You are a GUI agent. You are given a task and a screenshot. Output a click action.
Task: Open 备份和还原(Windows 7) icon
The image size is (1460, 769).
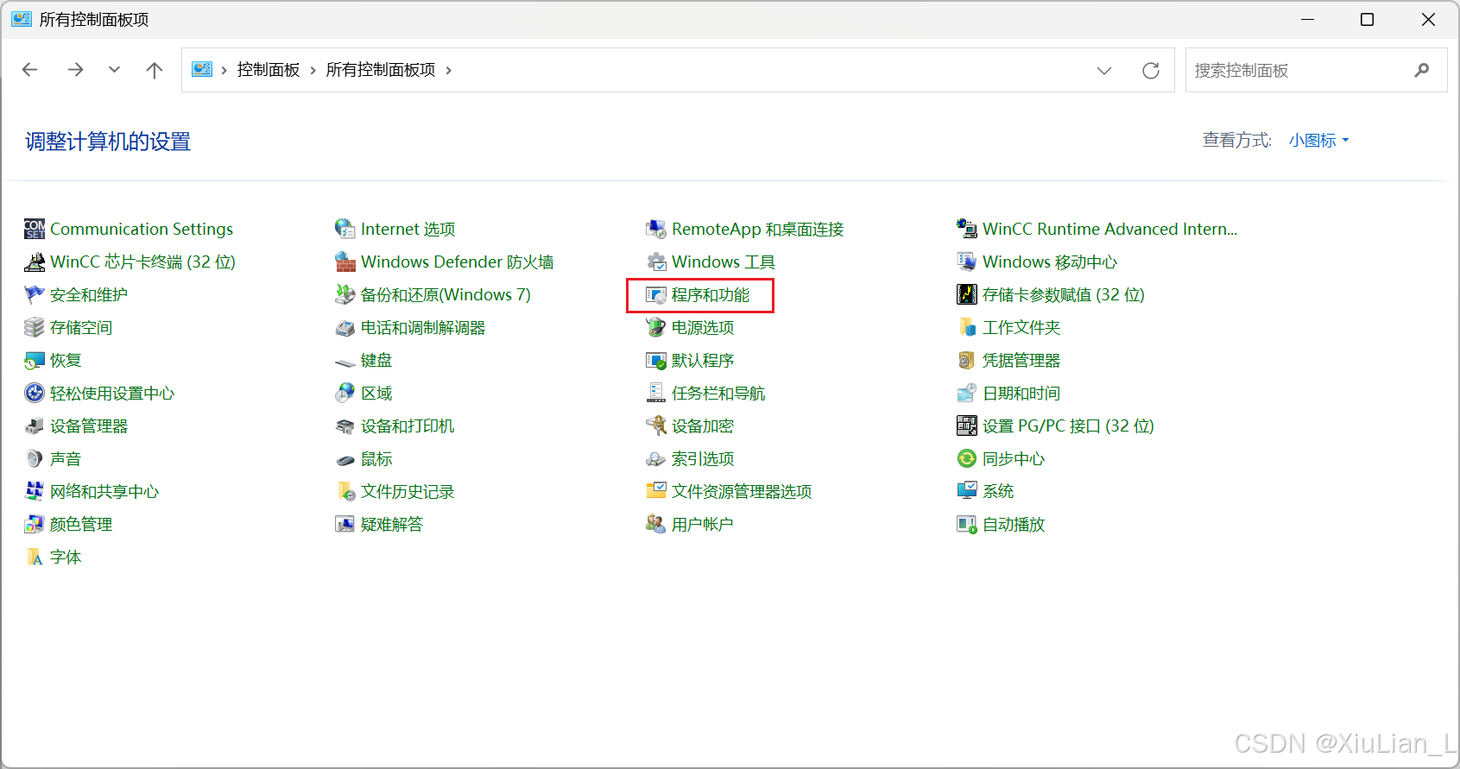pos(345,294)
